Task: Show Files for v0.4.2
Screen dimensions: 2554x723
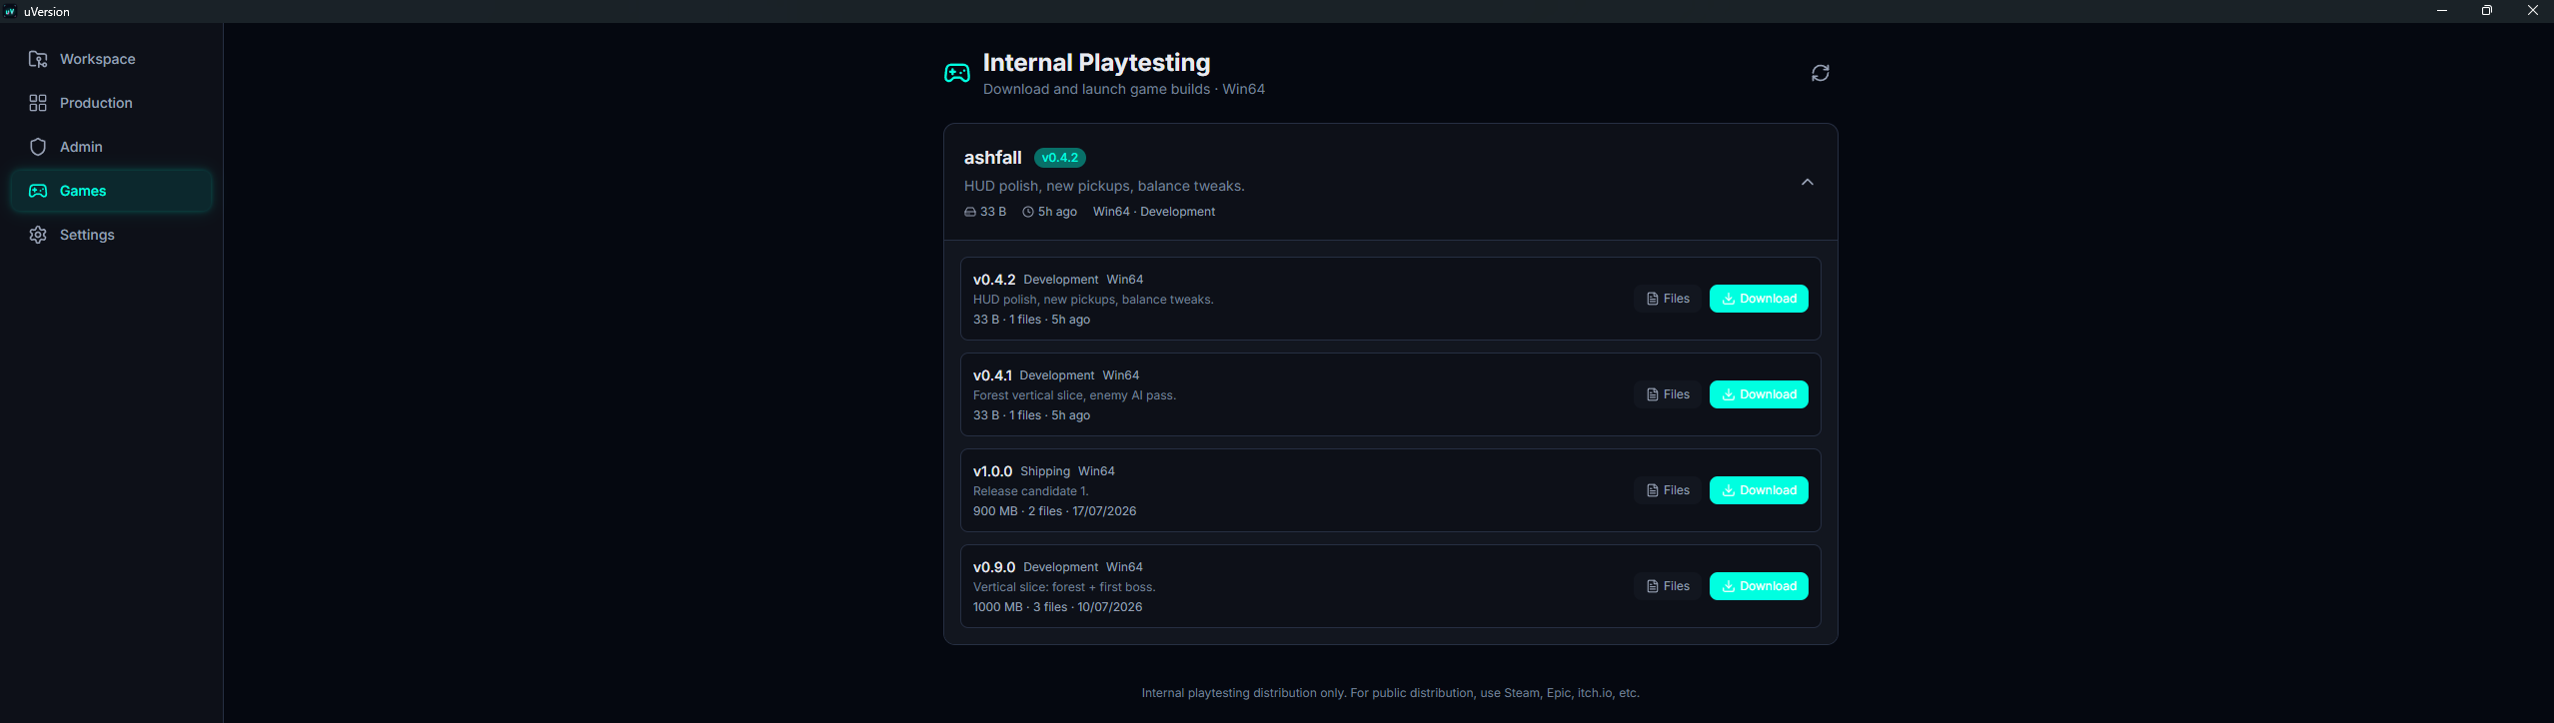Action: click(1668, 299)
